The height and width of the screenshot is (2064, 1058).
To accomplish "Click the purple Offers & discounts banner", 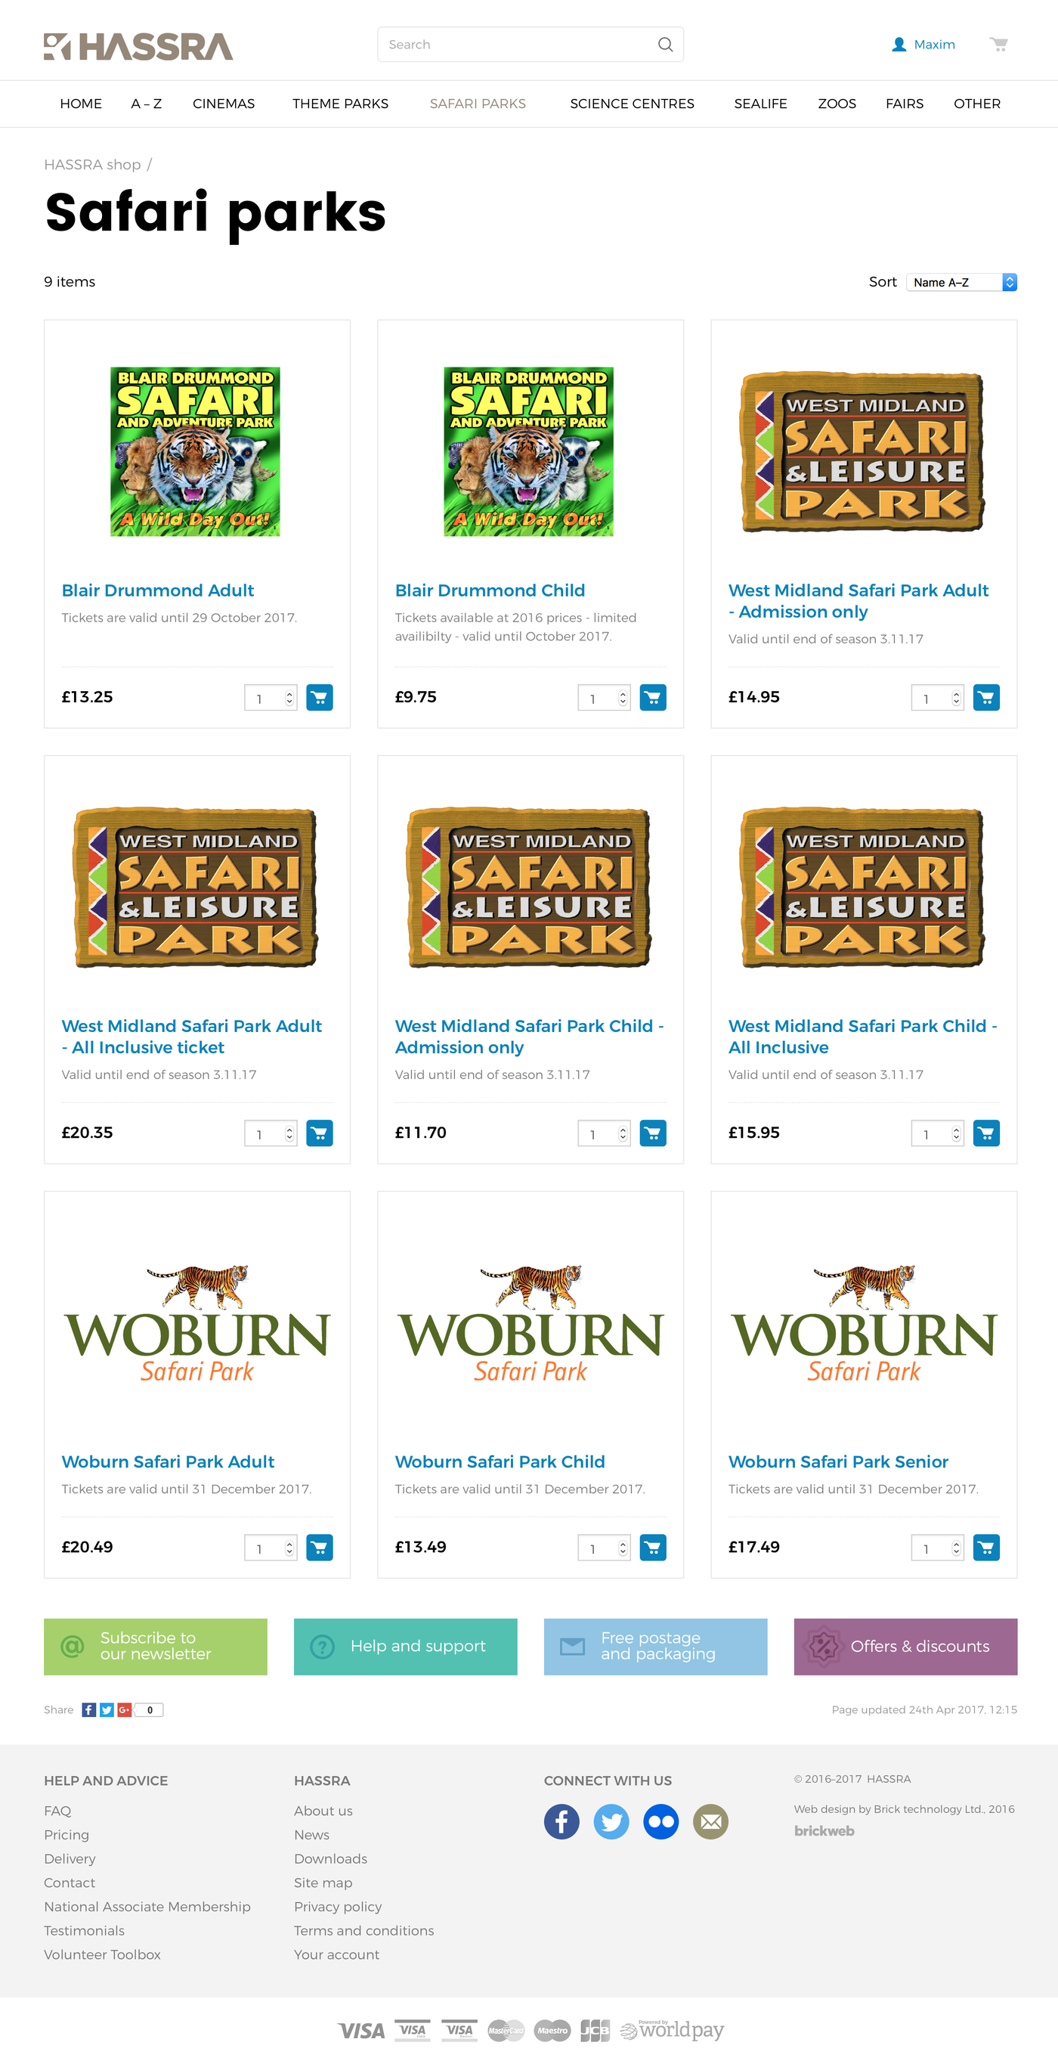I will point(905,1647).
